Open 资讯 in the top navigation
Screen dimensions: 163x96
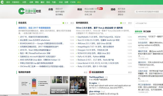(48, 2)
